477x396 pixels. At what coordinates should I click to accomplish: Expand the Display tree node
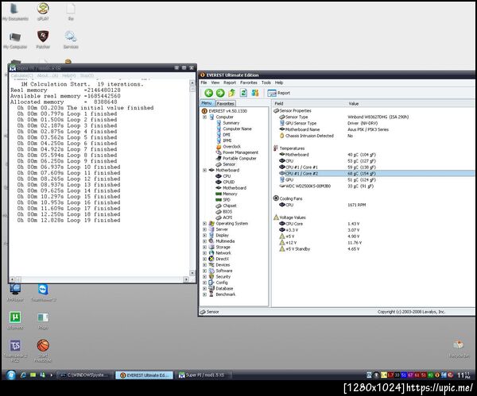pos(205,236)
